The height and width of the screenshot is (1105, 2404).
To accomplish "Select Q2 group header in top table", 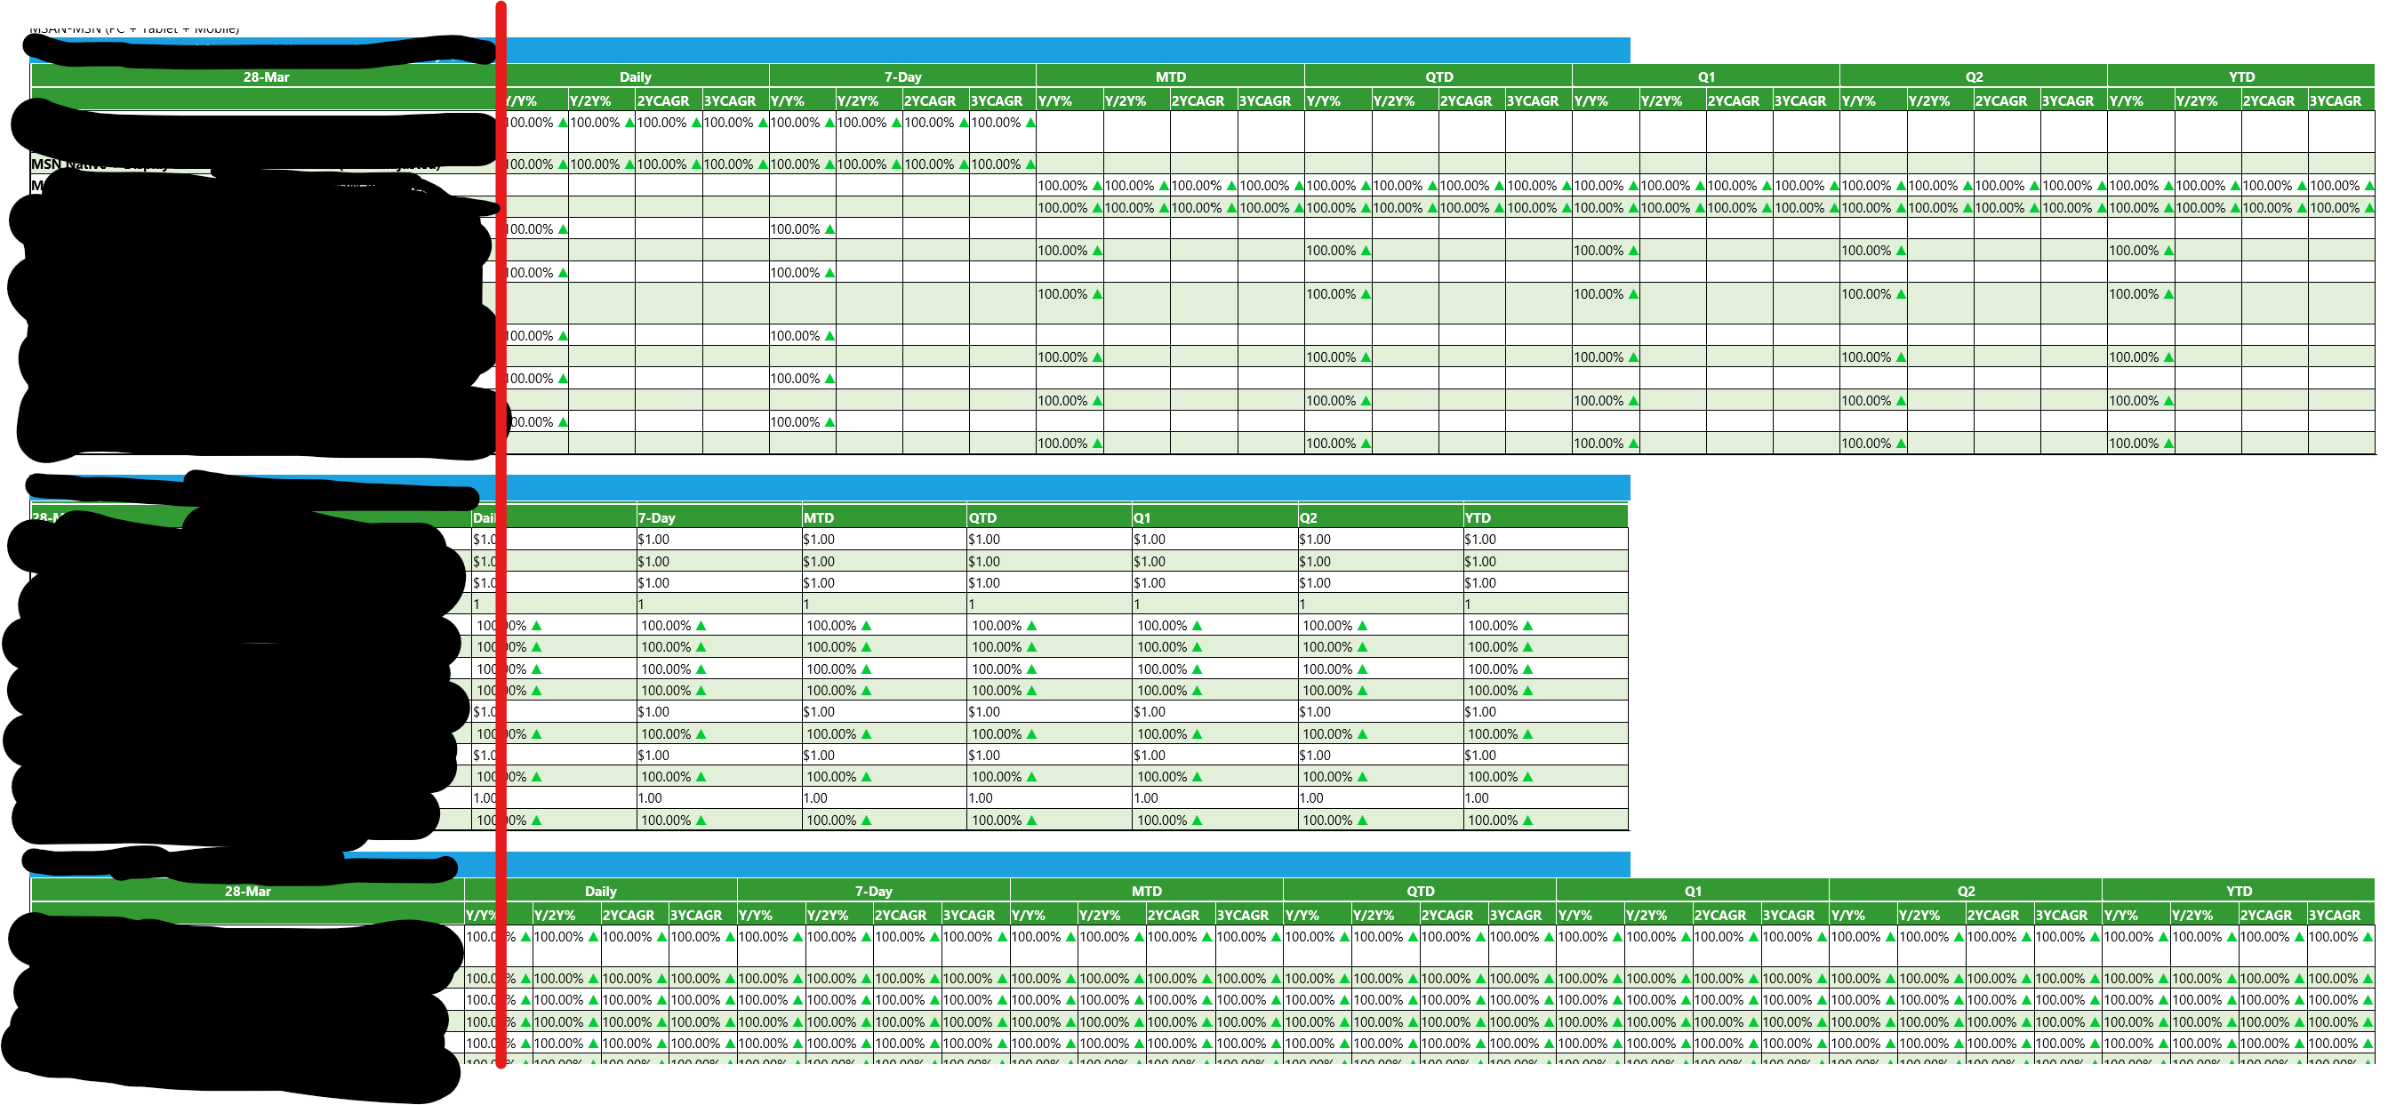I will click(1973, 76).
